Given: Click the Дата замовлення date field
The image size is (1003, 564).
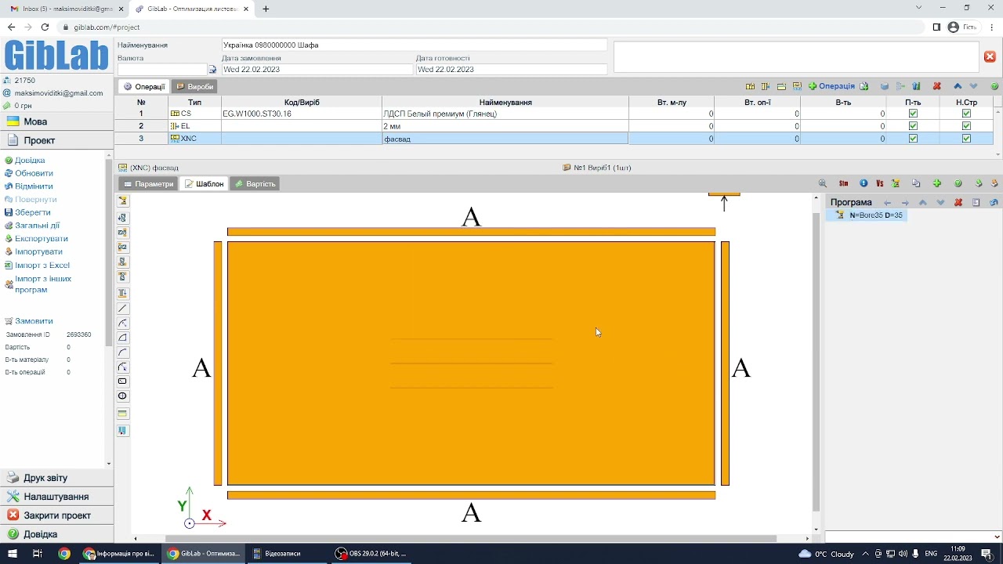Looking at the screenshot, I should (x=317, y=70).
